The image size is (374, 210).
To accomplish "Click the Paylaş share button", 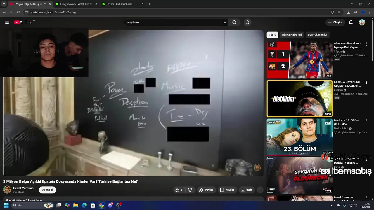I will point(206,190).
